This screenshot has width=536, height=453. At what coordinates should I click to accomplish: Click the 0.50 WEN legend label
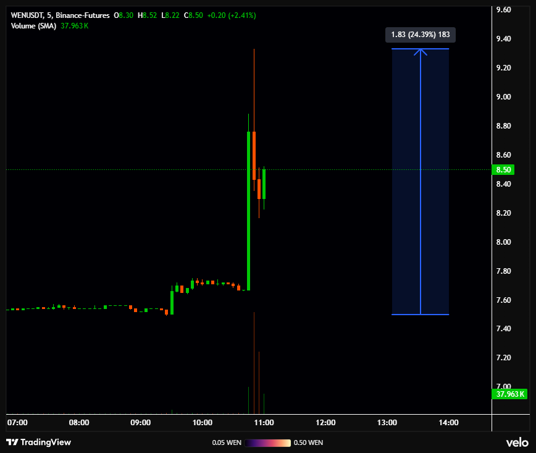pos(308,442)
